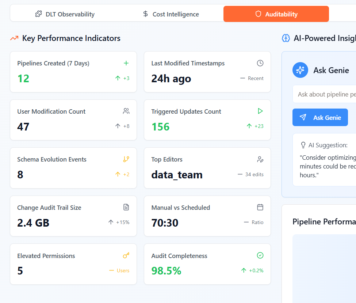The height and width of the screenshot is (303, 356).
Task: Click the puzzle icon beside AI-Powered Insights heading
Action: 286,38
